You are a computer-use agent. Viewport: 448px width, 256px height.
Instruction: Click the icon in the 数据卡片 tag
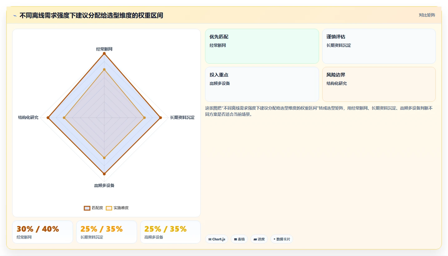click(x=274, y=239)
